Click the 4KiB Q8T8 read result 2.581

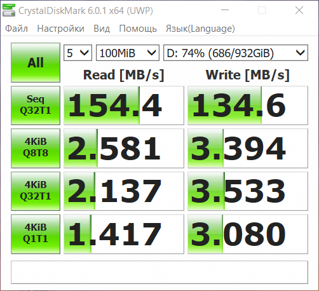pyautogui.click(x=124, y=148)
